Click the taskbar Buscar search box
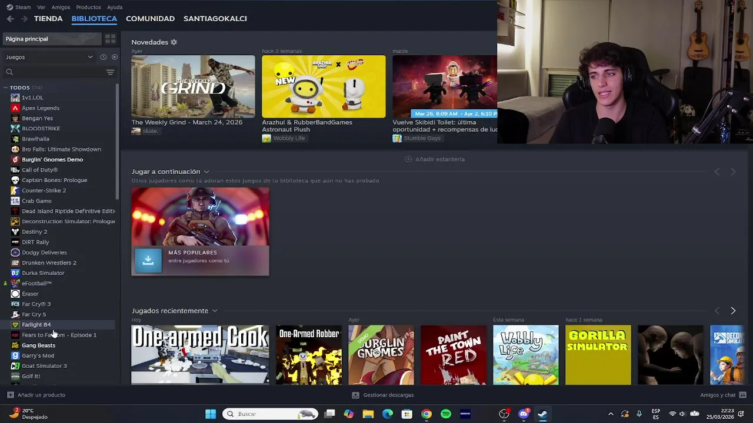753x423 pixels. click(271, 414)
